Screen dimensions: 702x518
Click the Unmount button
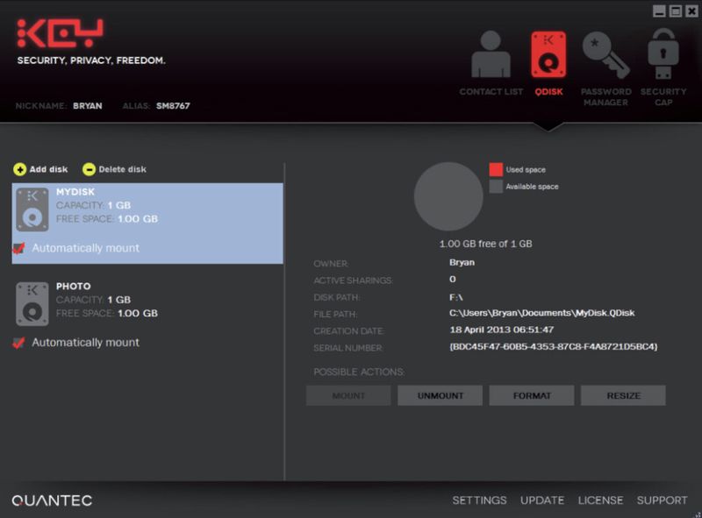point(441,395)
